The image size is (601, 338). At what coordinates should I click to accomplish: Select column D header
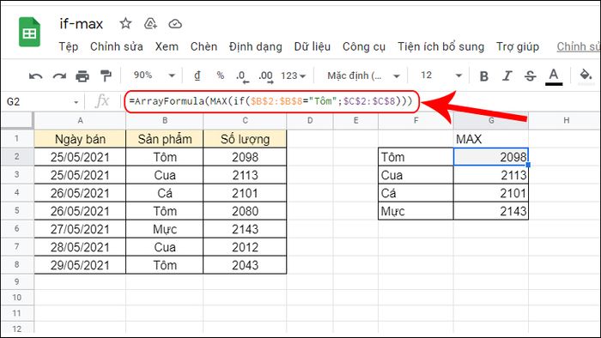310,121
